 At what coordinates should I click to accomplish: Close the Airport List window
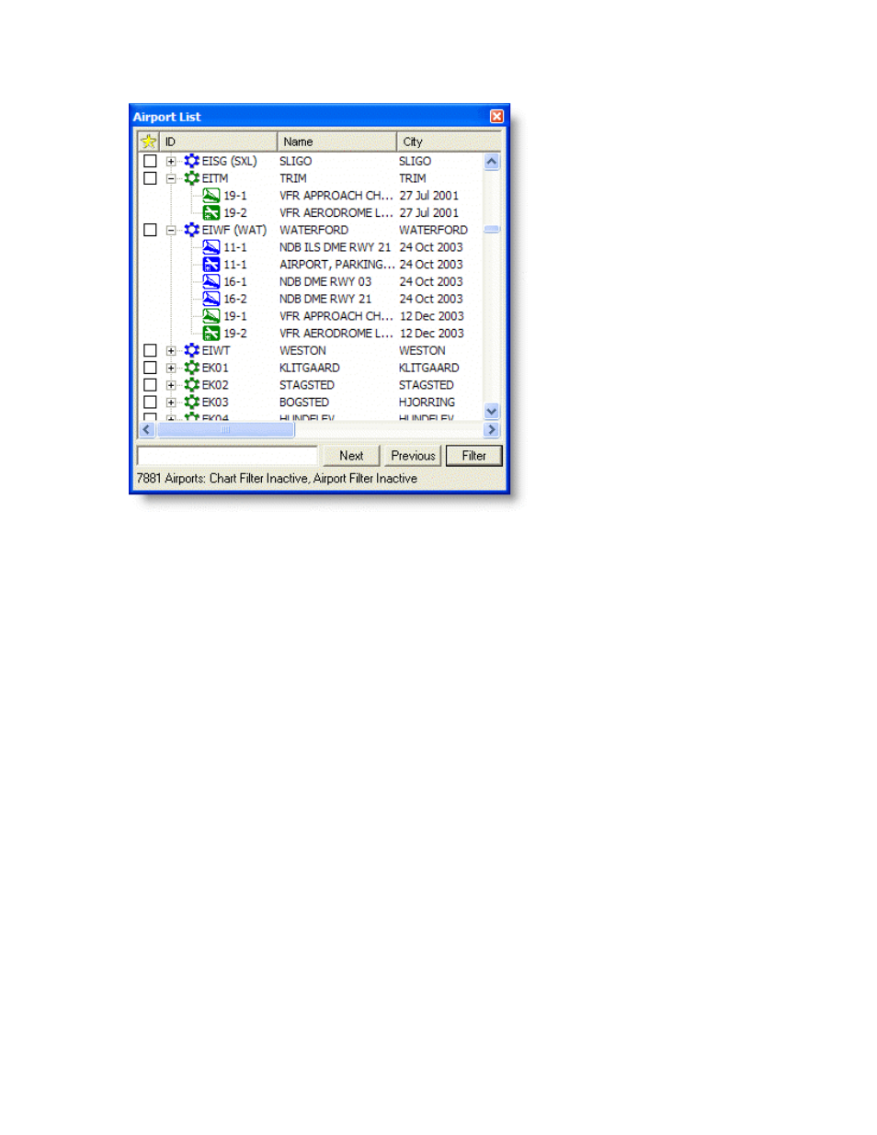click(x=496, y=117)
